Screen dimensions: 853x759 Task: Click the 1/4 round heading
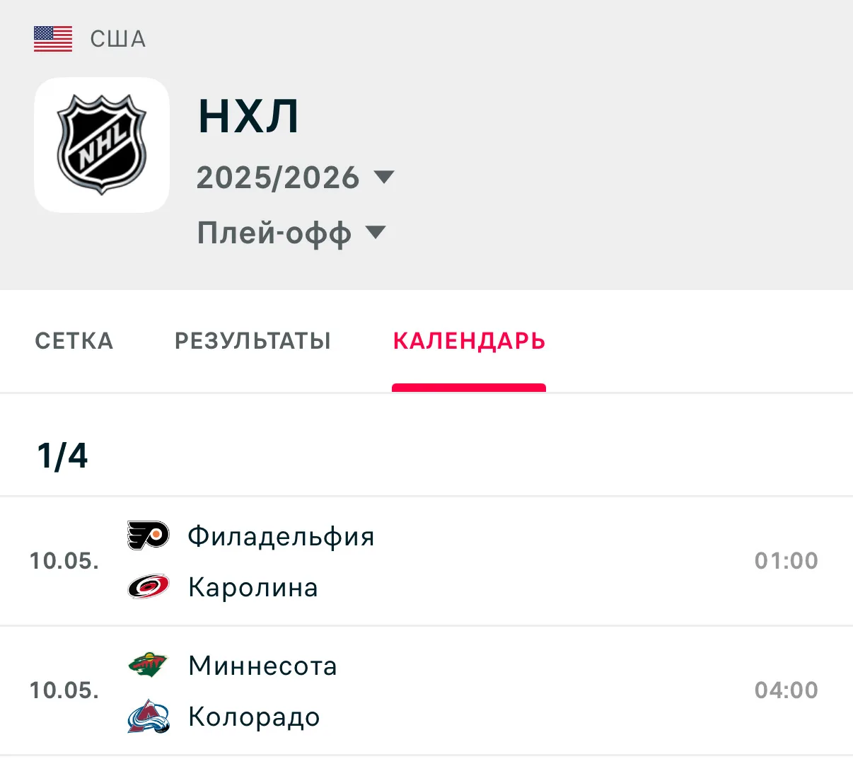62,456
